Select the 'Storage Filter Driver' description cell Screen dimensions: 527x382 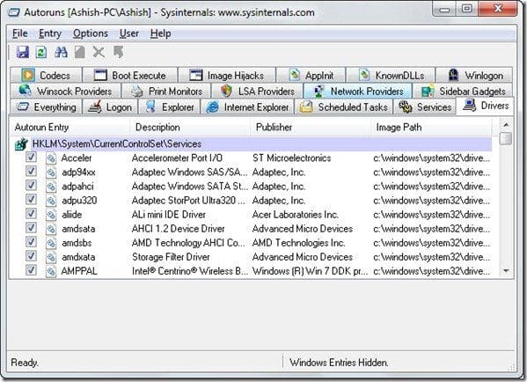(171, 257)
